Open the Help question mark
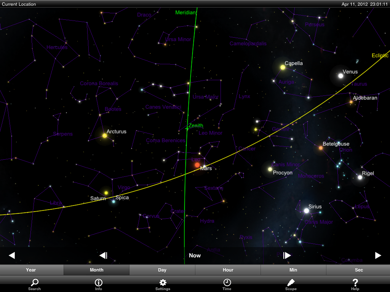 tap(355, 284)
